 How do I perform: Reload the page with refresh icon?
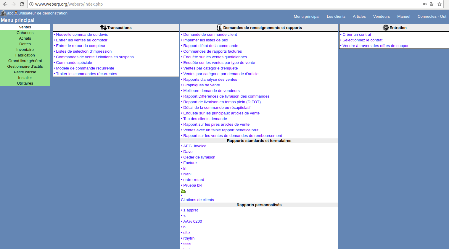point(22,4)
